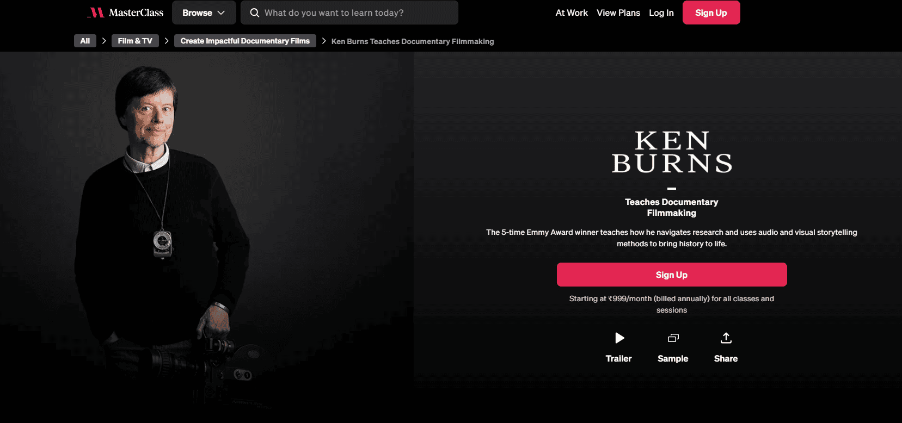Screen dimensions: 902x423
Task: Click the chevron before the Ken Burns breadcrumb
Action: click(x=324, y=41)
